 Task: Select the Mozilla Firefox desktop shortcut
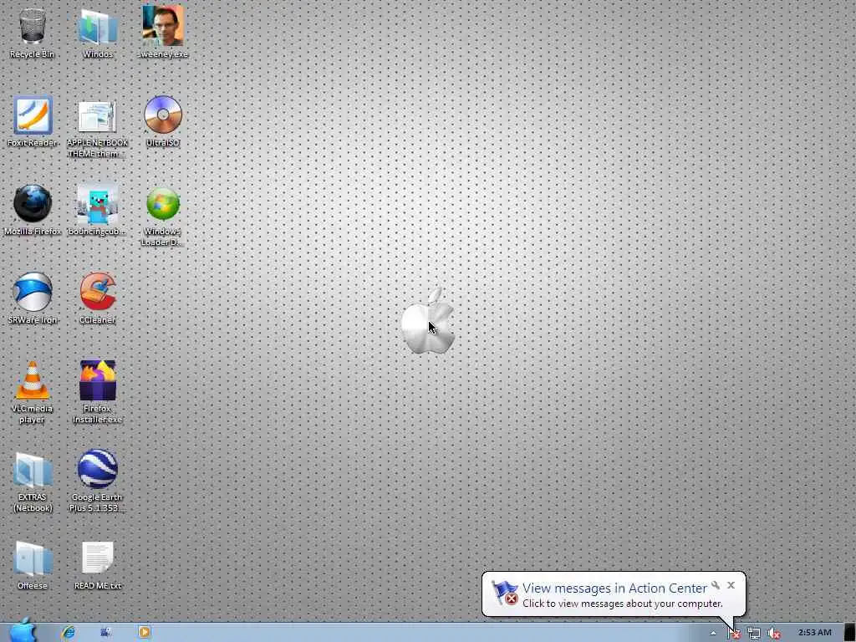point(33,210)
